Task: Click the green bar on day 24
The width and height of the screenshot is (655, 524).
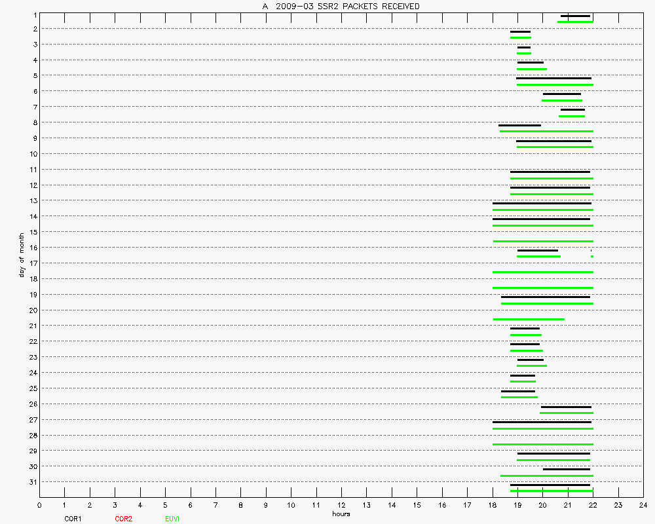Action: [523, 381]
